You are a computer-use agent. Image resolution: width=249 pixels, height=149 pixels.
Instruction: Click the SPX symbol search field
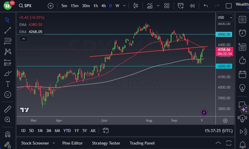31,6
